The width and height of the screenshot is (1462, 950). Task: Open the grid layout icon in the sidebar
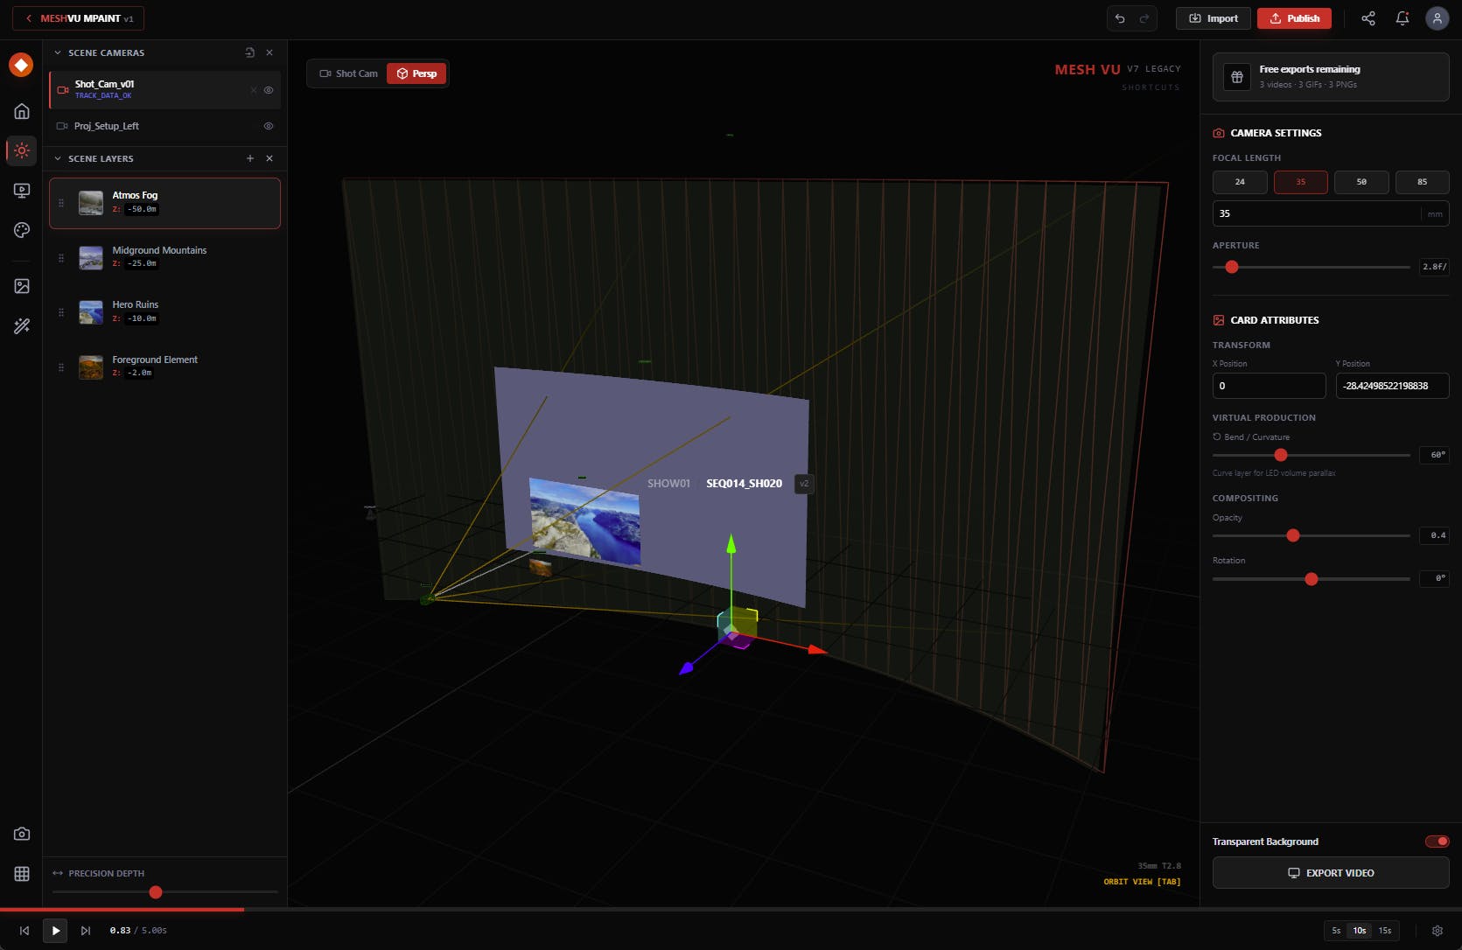pos(22,874)
